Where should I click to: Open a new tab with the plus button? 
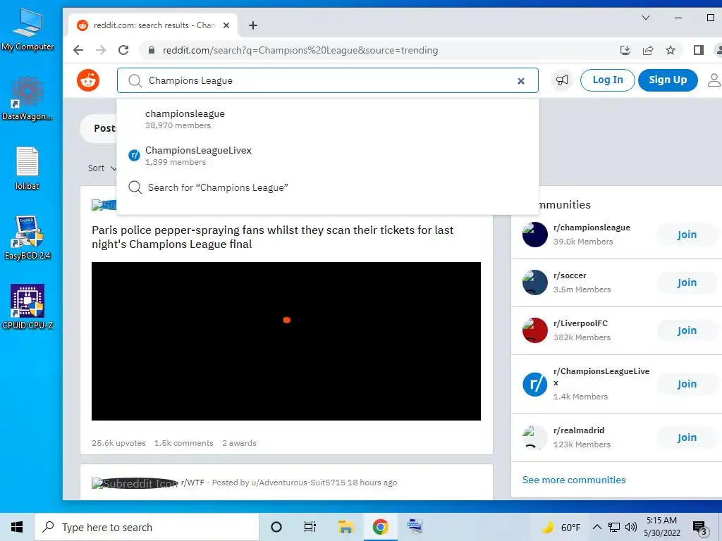[x=253, y=25]
